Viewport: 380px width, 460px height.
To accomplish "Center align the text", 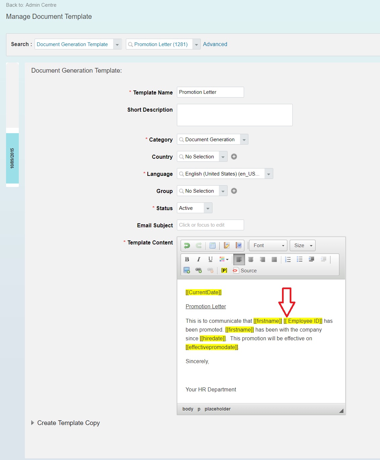I will pyautogui.click(x=251, y=259).
